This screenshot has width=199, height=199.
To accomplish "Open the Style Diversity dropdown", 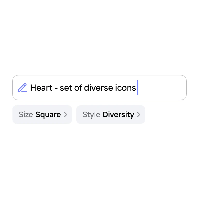I will pos(111,115).
